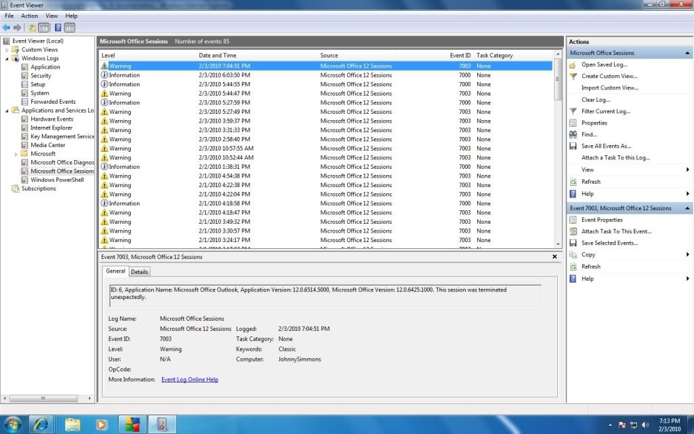Select Setup log in tree

point(38,84)
